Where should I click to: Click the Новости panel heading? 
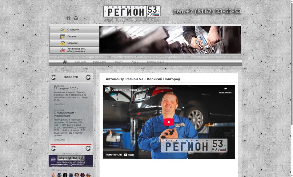tap(71, 77)
